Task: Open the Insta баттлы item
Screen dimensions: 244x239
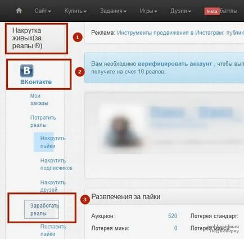Action: pyautogui.click(x=221, y=11)
